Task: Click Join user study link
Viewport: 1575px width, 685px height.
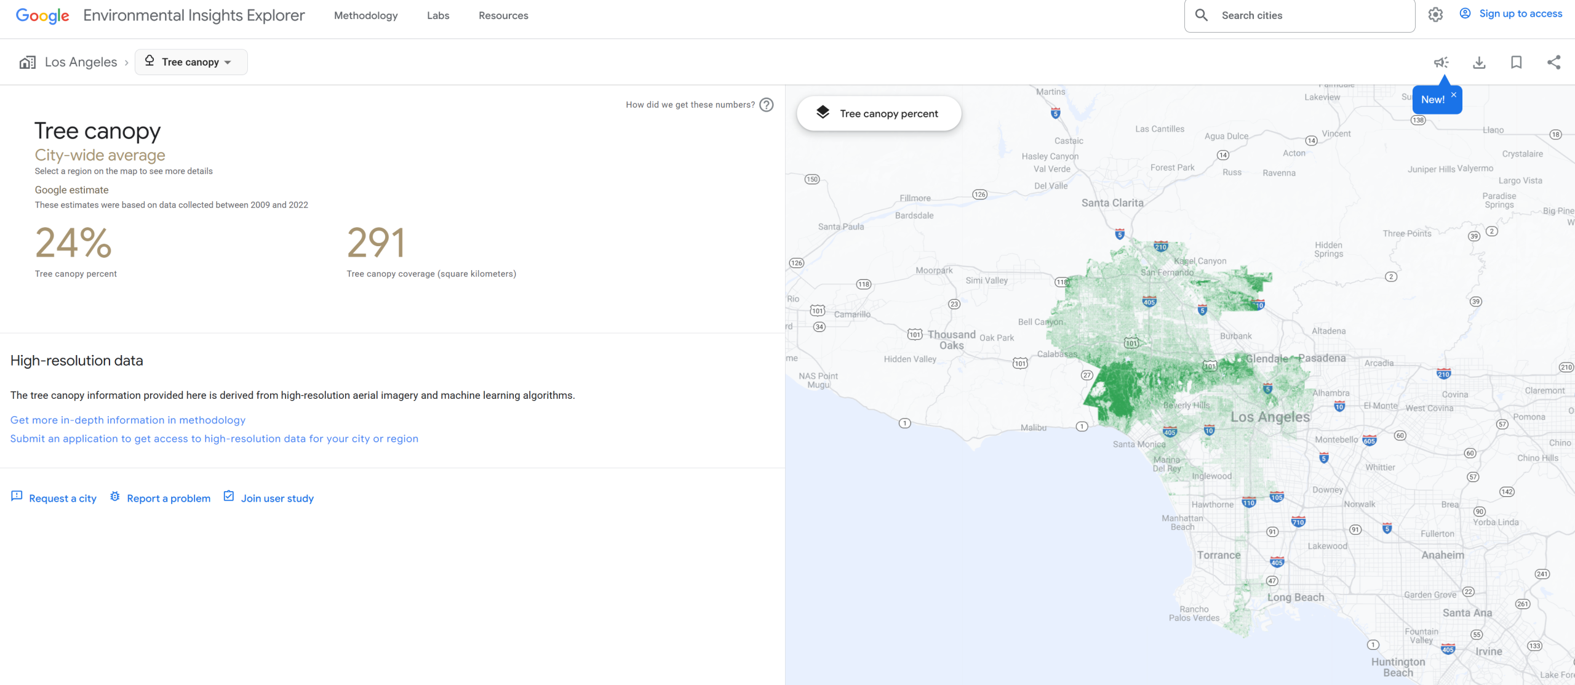Action: click(x=277, y=498)
